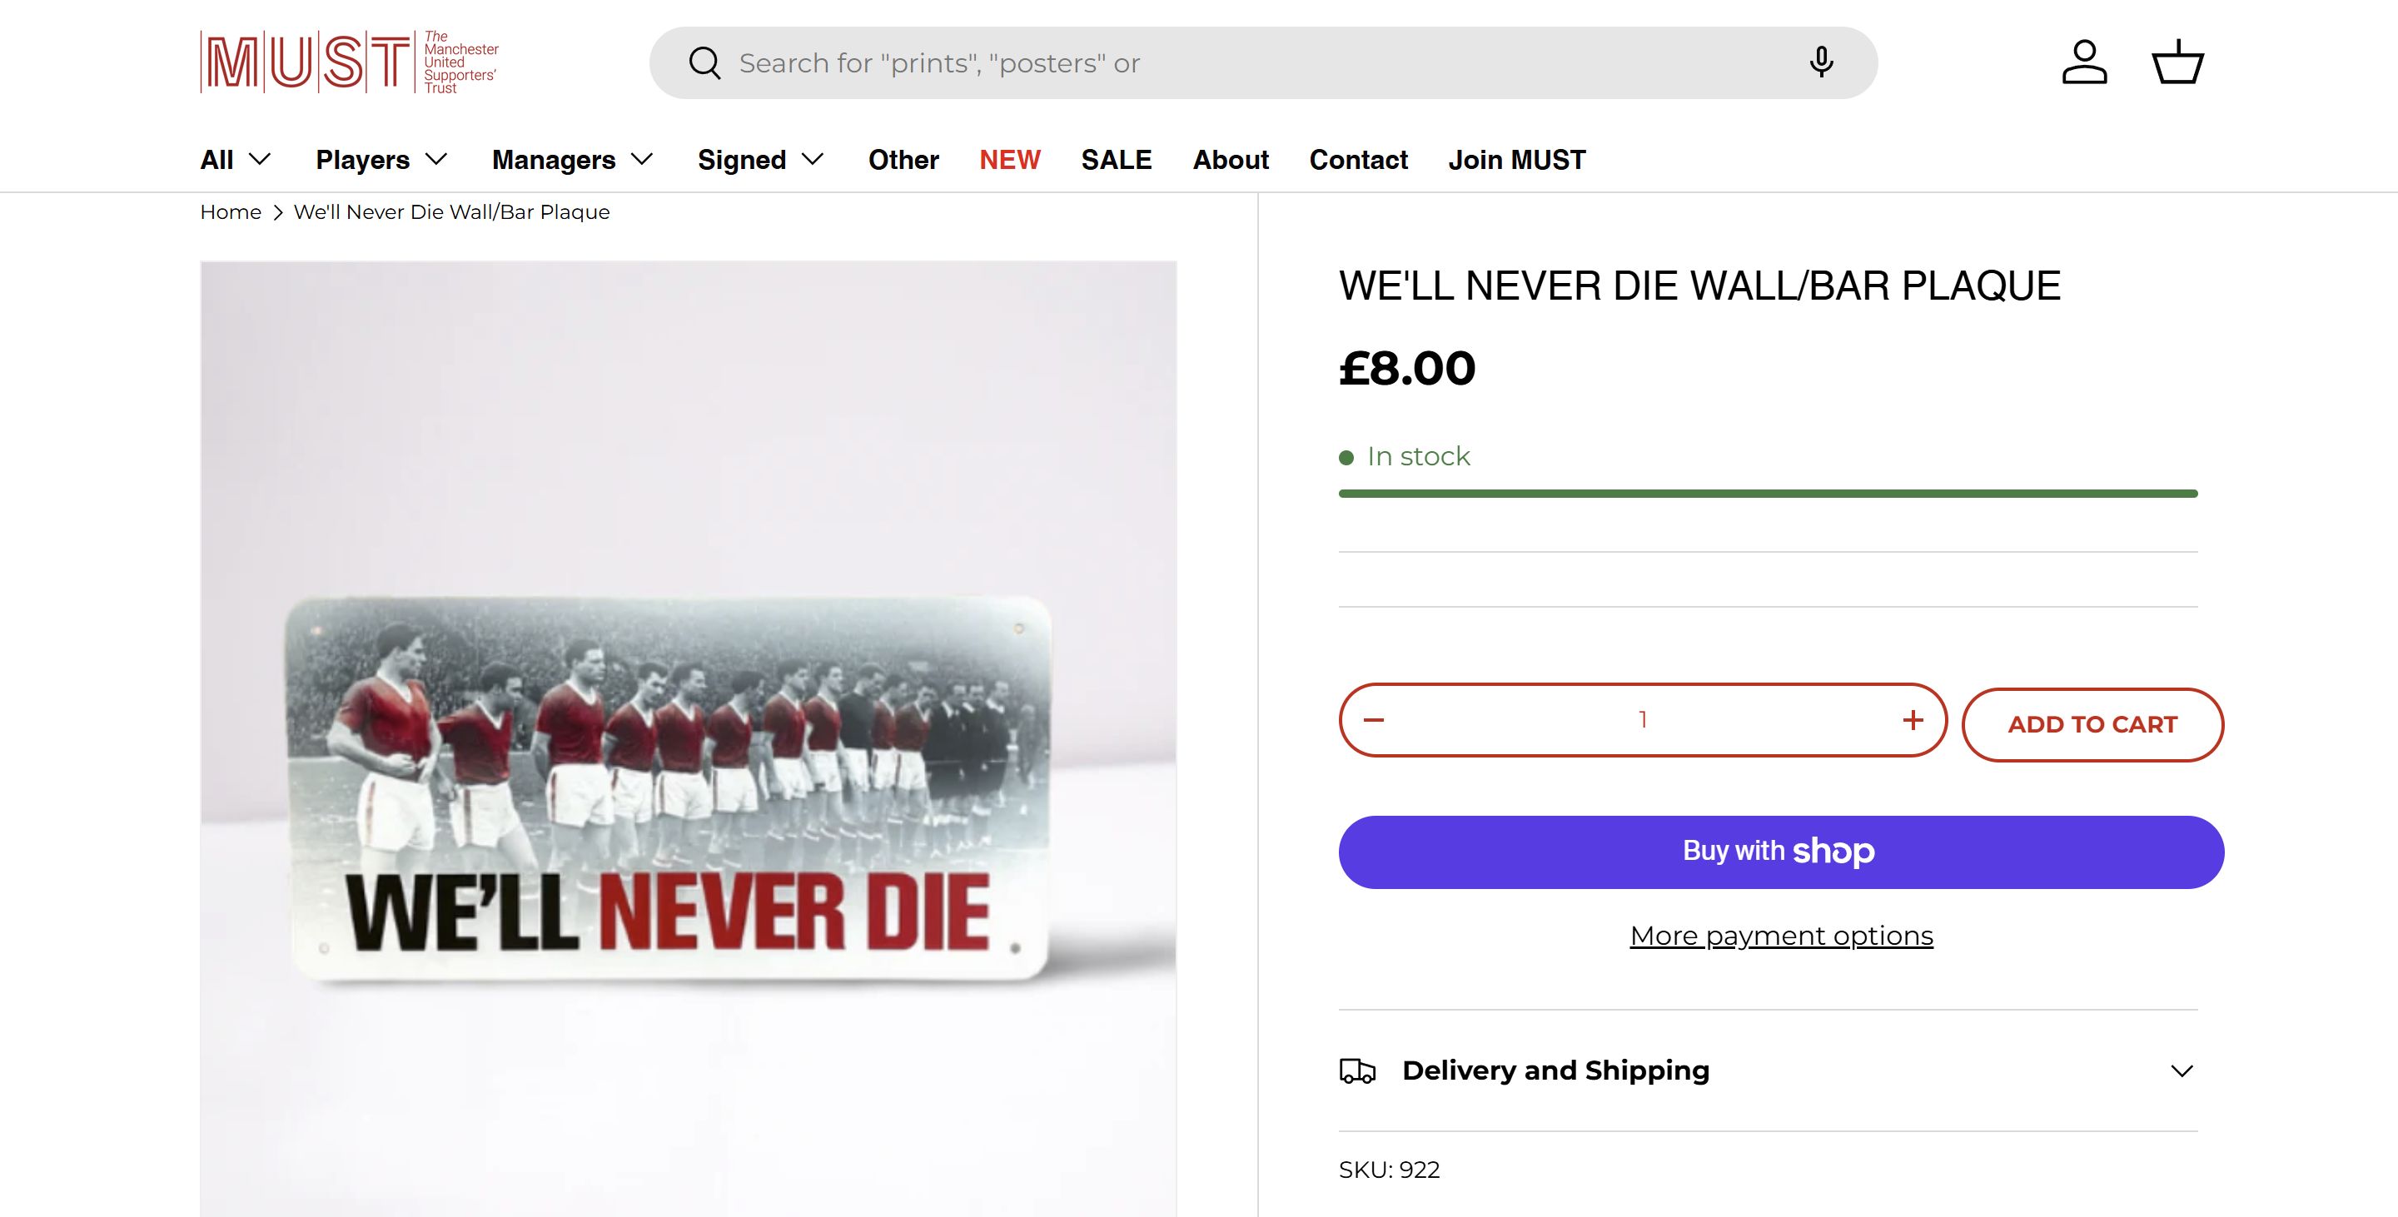
Task: Open the account profile icon
Action: click(2083, 62)
